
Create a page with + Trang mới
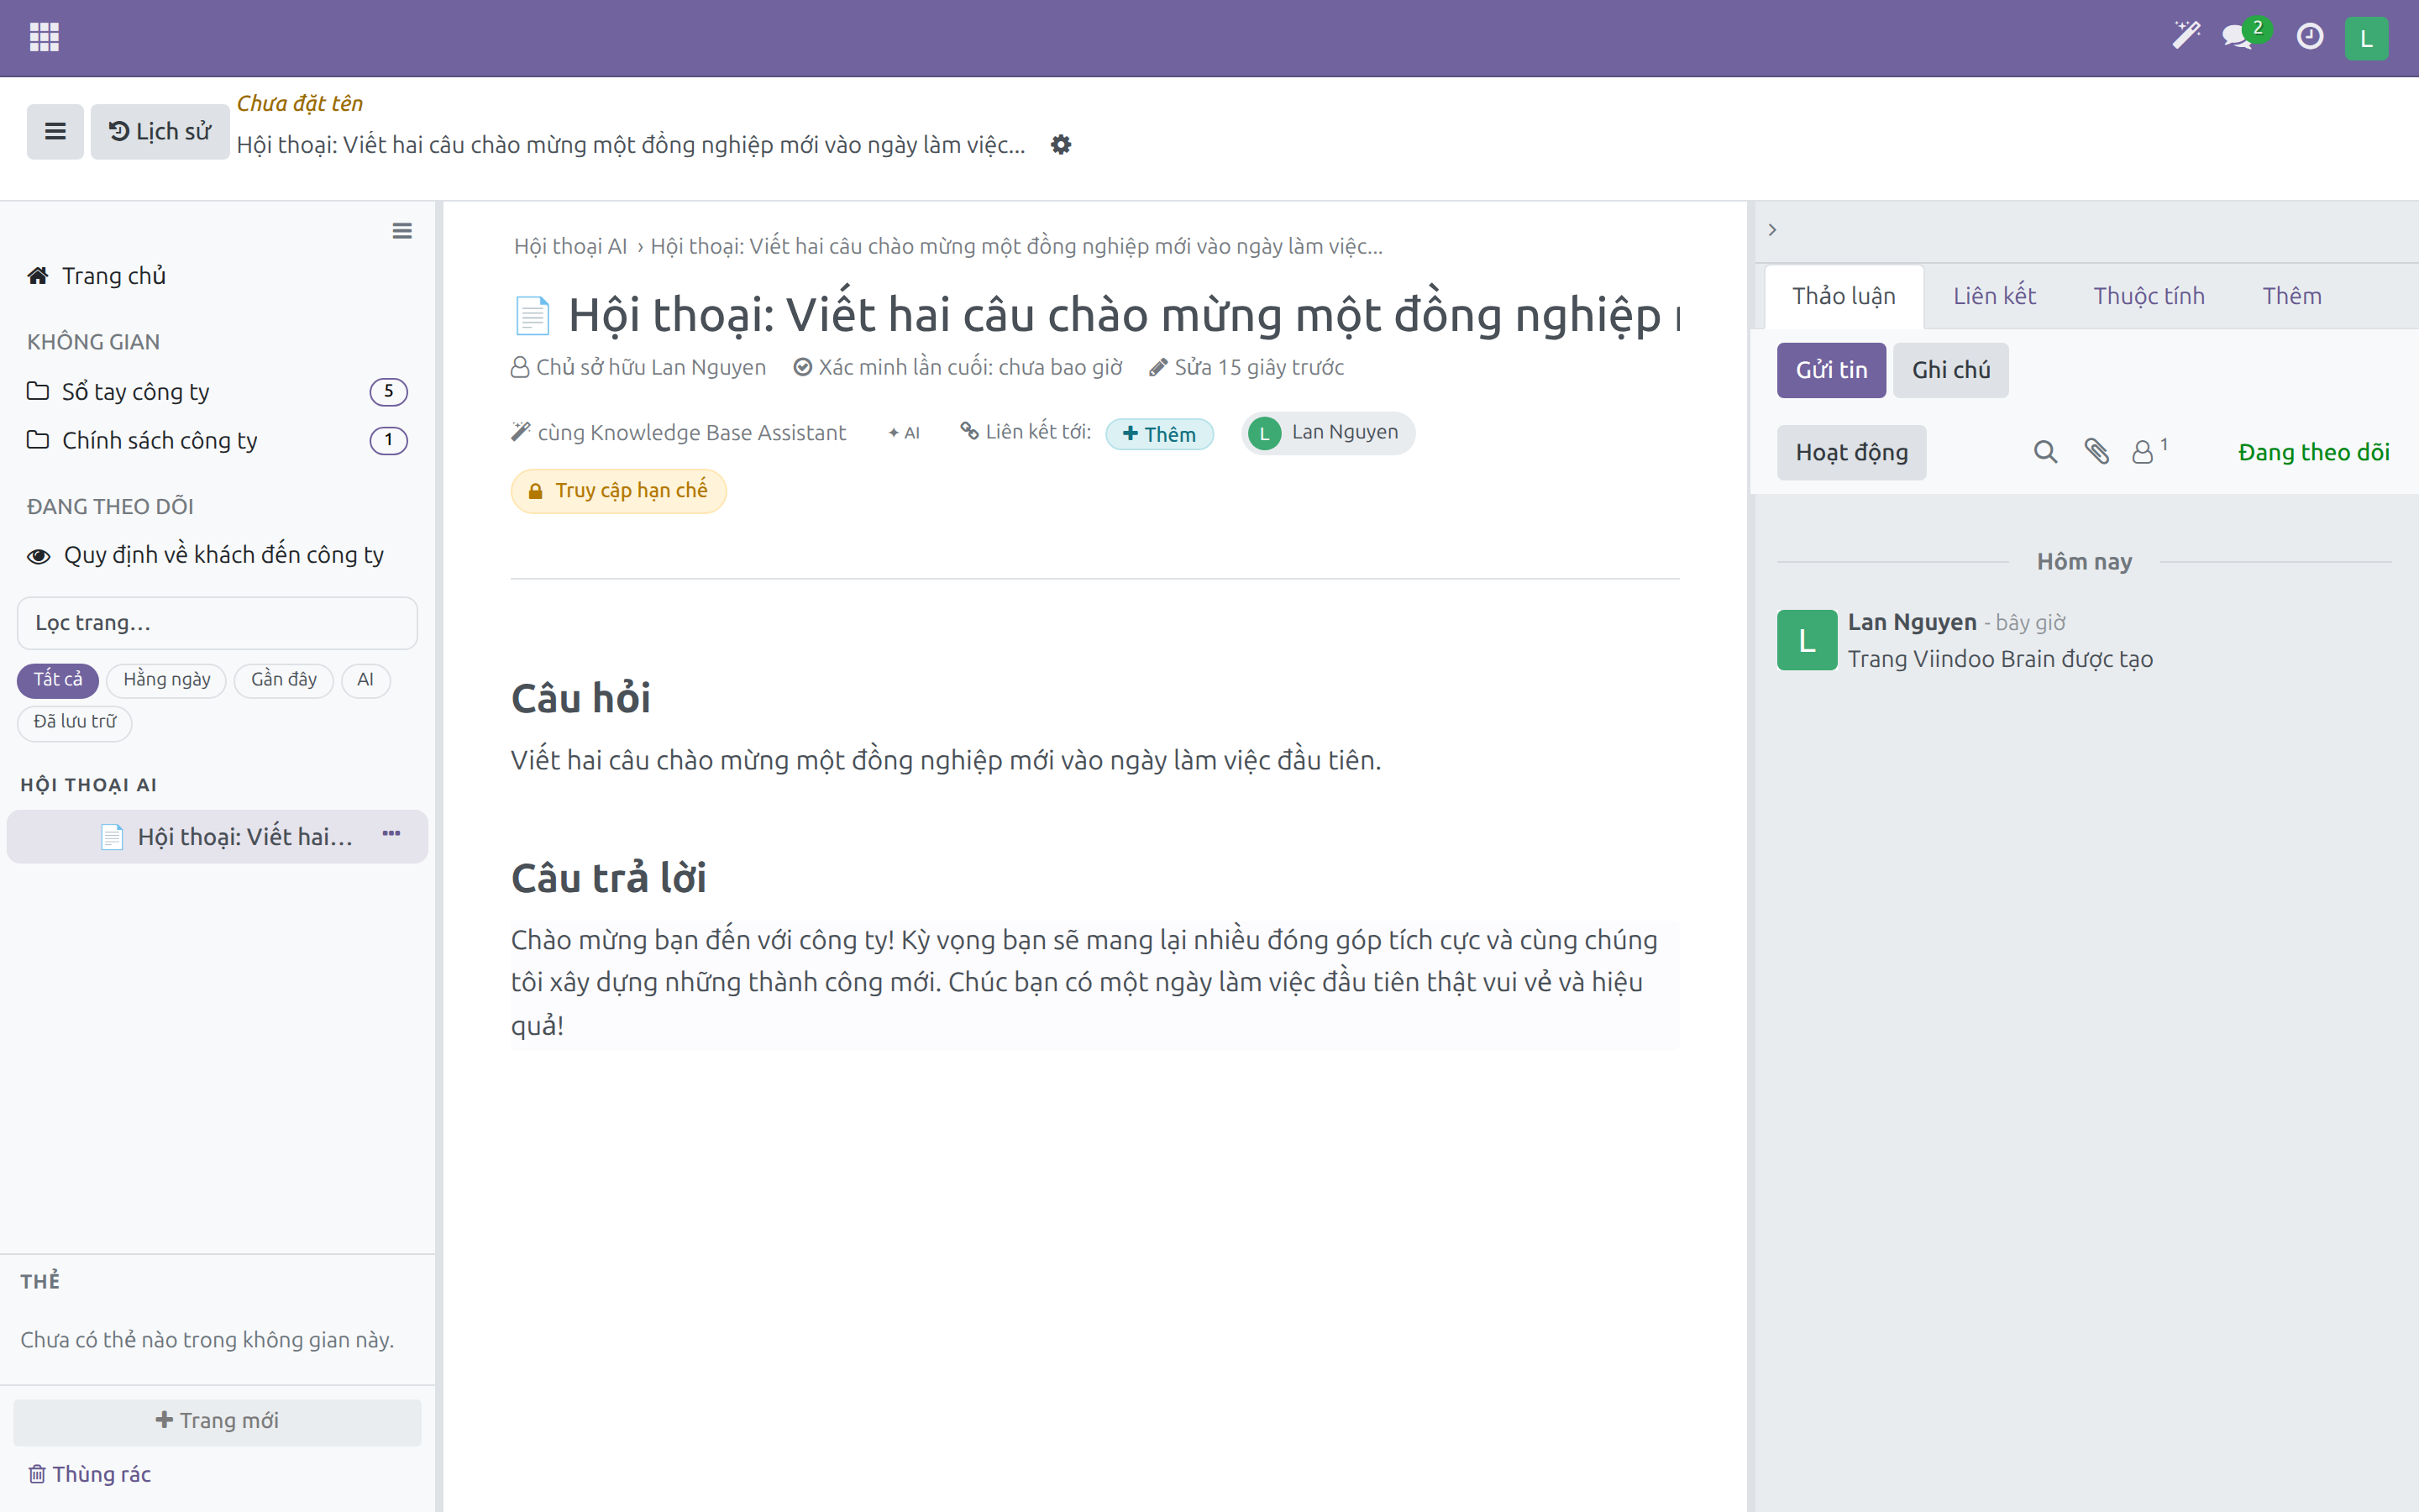click(217, 1421)
